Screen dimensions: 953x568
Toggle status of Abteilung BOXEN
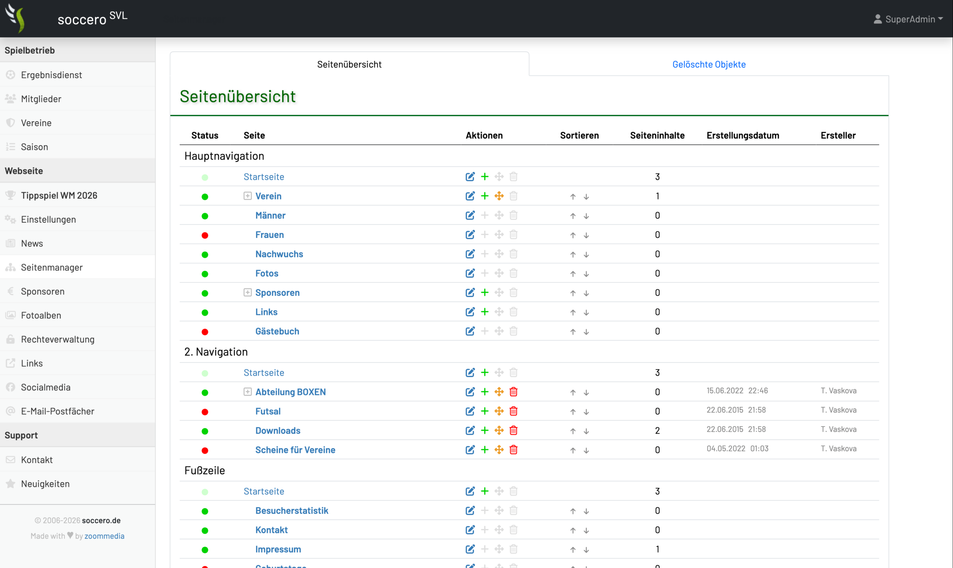205,393
